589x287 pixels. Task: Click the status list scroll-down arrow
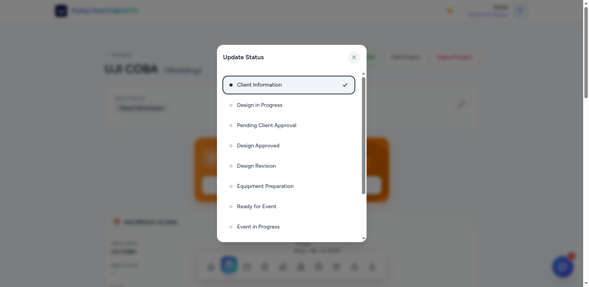point(363,238)
